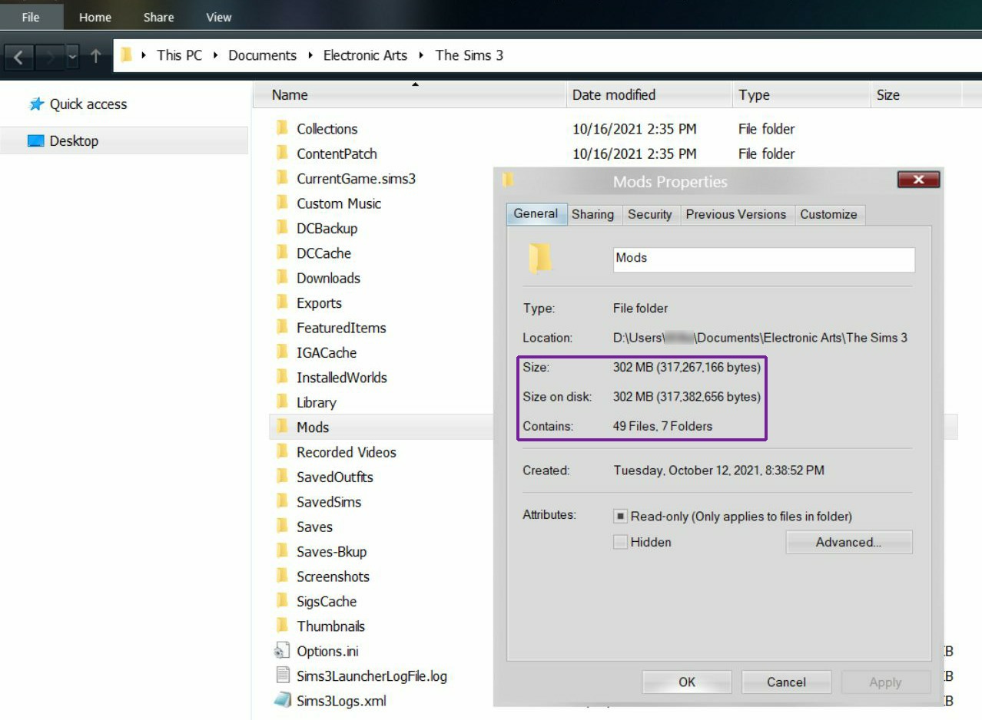Toggle the Read-only attribute checkbox

(620, 517)
